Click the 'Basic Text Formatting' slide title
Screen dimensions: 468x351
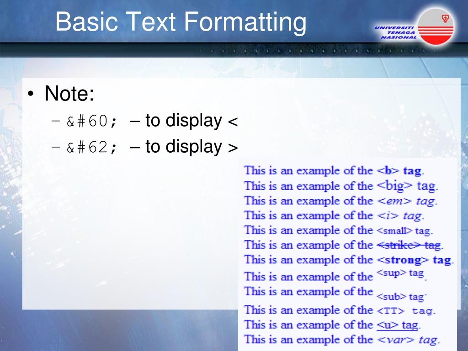[x=181, y=22]
